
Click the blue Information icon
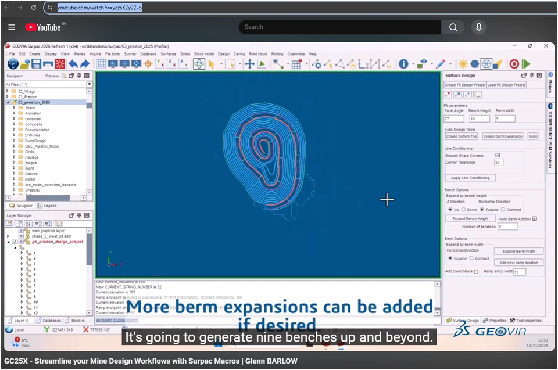[403, 64]
